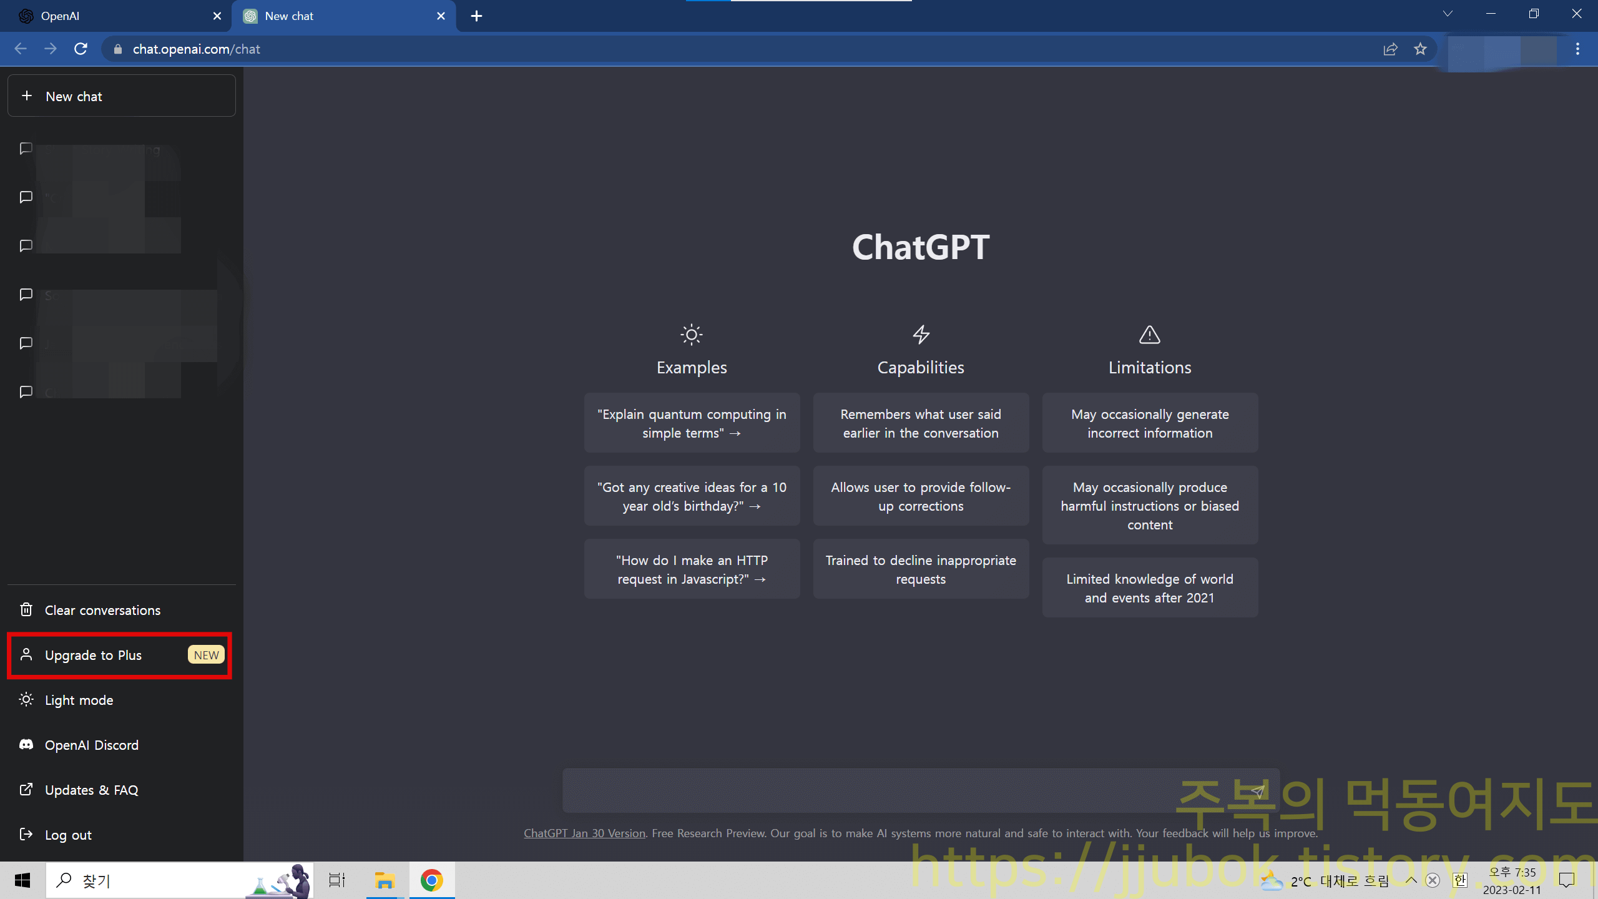This screenshot has height=899, width=1598.
Task: Open the Chrome three-dot menu
Action: click(x=1577, y=49)
